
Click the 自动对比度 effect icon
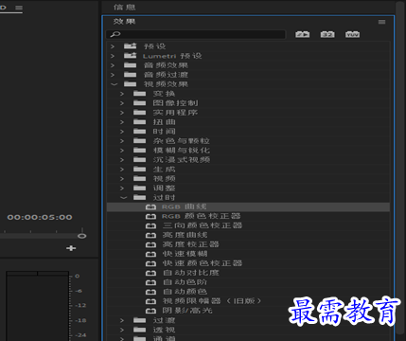point(150,273)
